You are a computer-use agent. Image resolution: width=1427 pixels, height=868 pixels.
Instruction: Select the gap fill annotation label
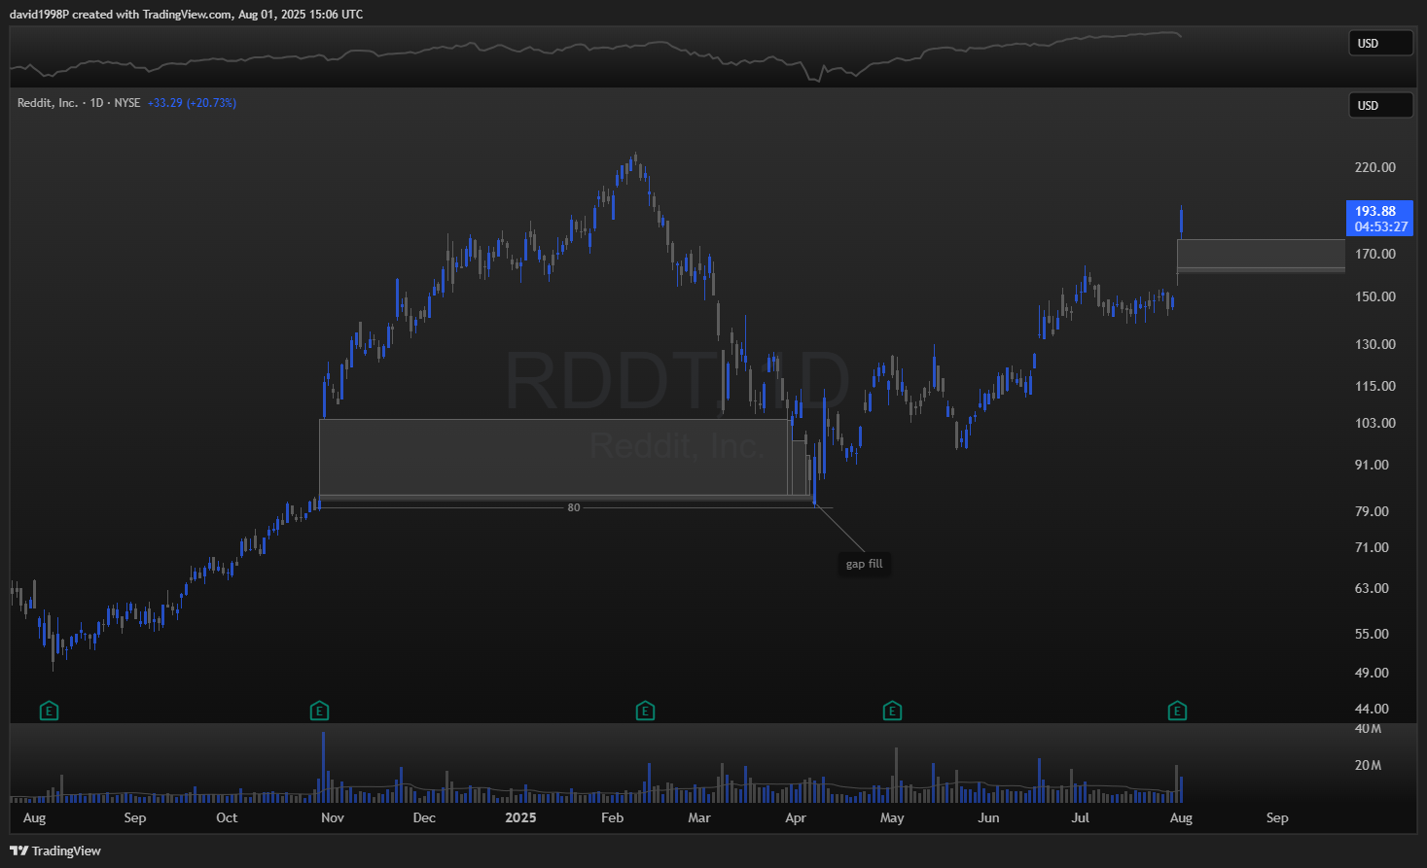point(865,564)
